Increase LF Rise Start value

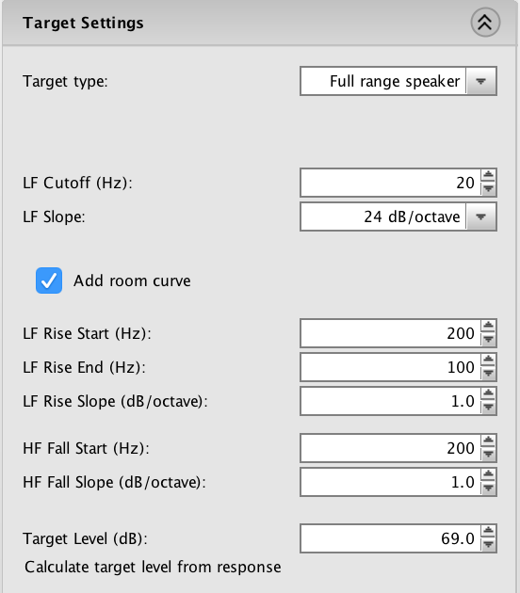point(489,326)
